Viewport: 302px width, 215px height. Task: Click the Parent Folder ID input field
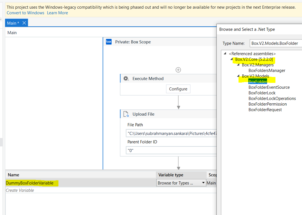click(171, 150)
